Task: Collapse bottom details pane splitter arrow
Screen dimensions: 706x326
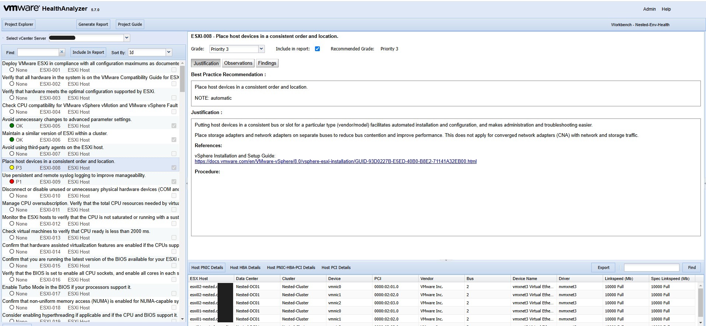Action: 446,260
